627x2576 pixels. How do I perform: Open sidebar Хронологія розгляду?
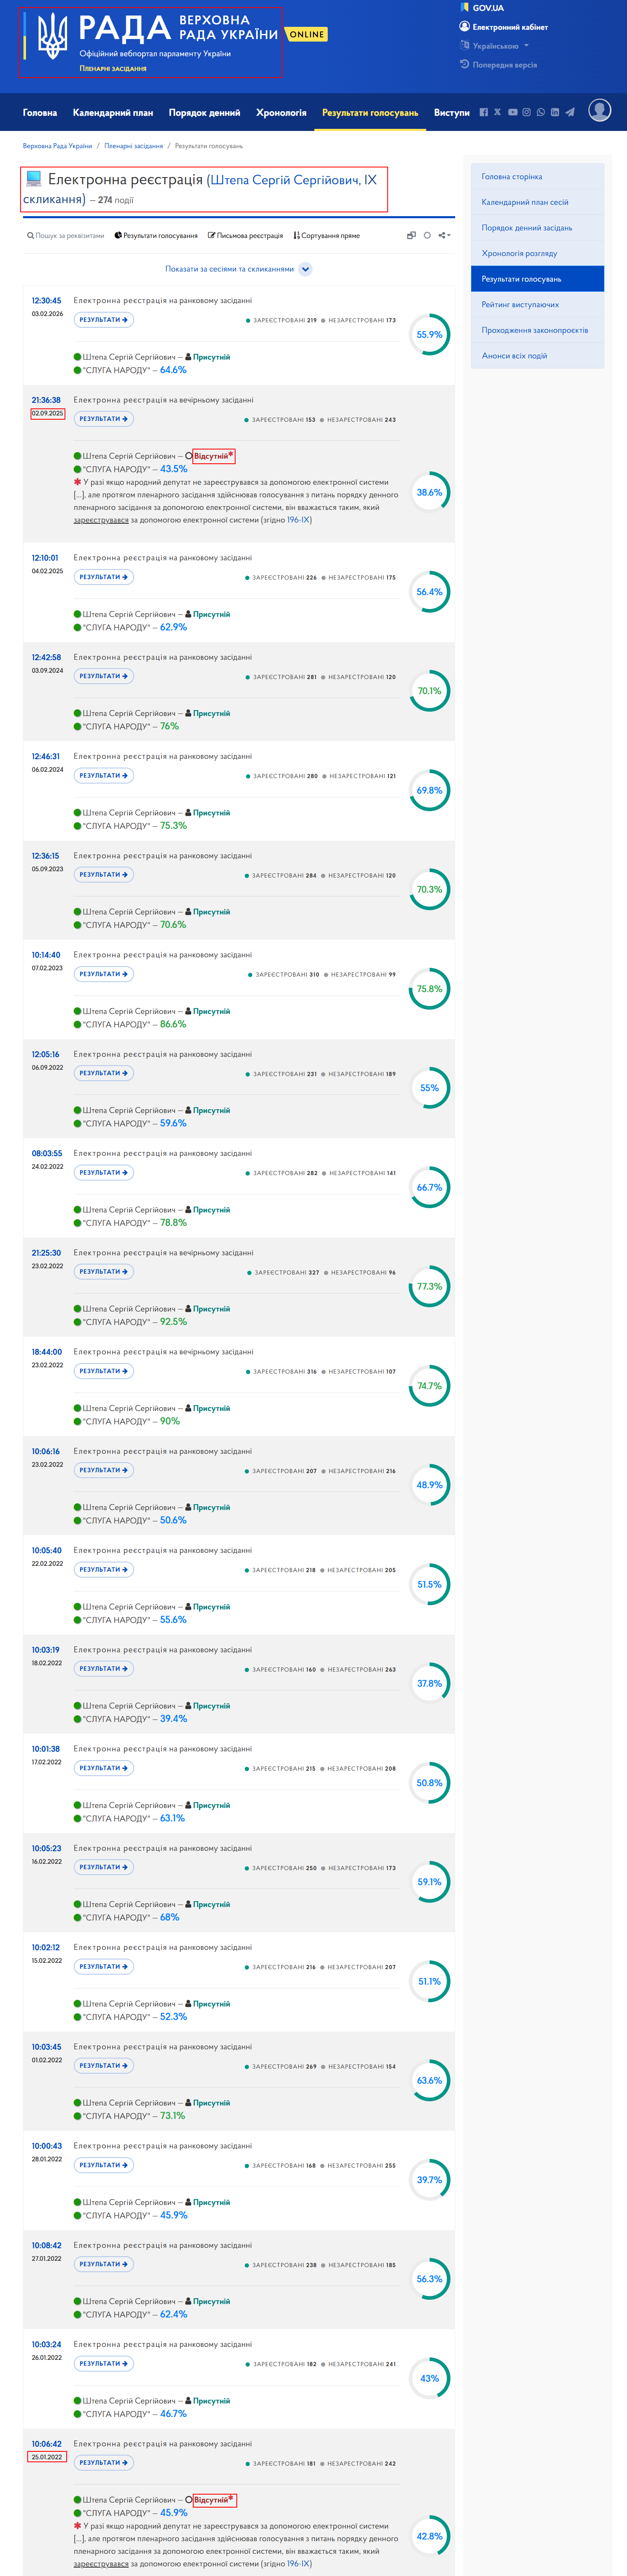coord(537,253)
